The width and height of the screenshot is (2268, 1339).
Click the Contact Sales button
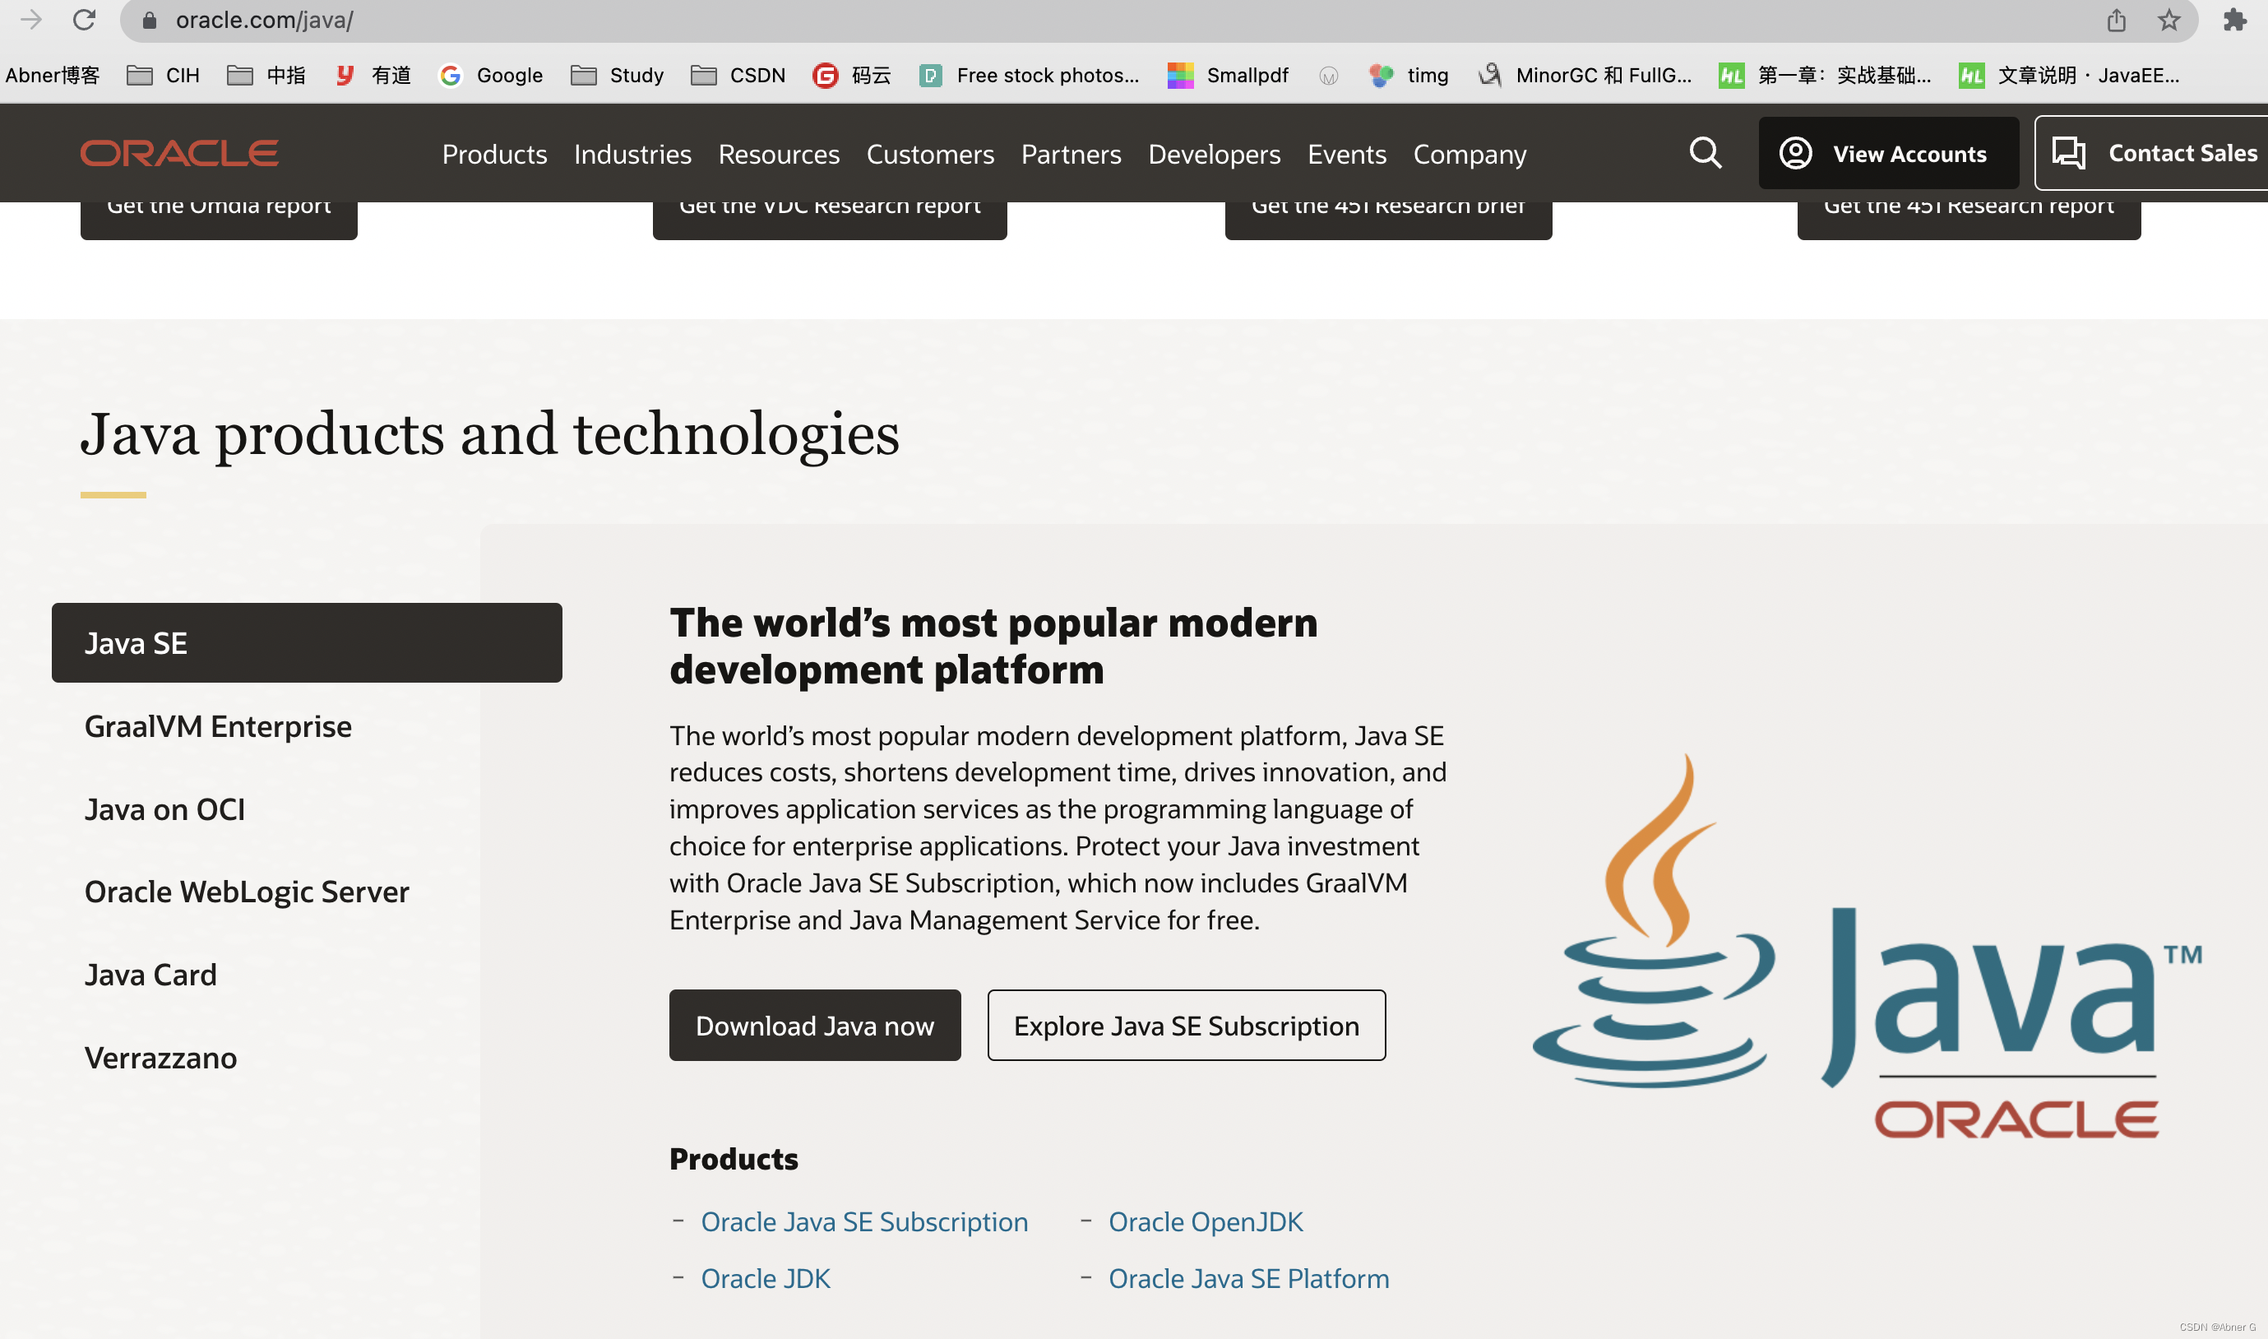pyautogui.click(x=2151, y=152)
